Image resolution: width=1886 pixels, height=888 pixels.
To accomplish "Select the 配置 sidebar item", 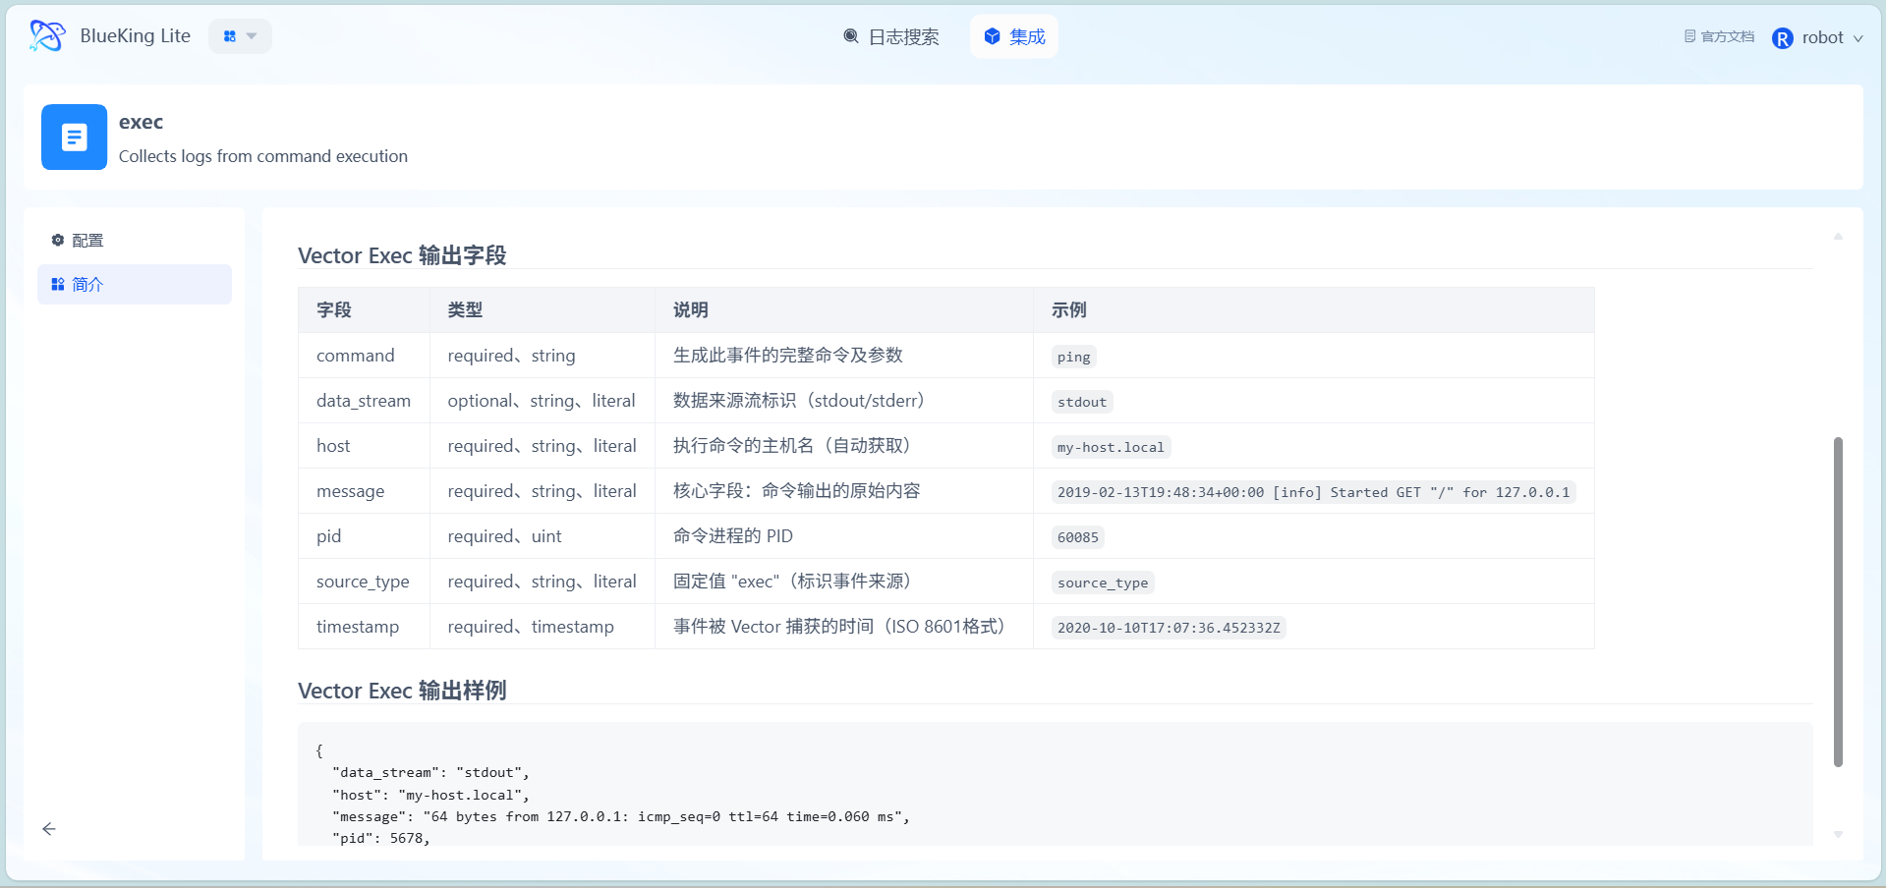I will coord(135,240).
